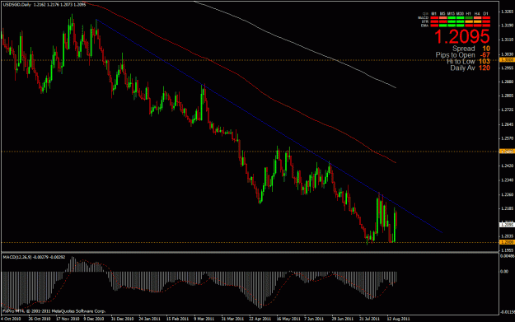515x322 pixels.
Task: Click the 12 Aug 2011 date label
Action: click(x=398, y=319)
